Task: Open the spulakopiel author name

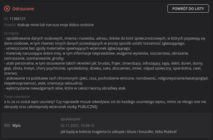Action: 70,119
